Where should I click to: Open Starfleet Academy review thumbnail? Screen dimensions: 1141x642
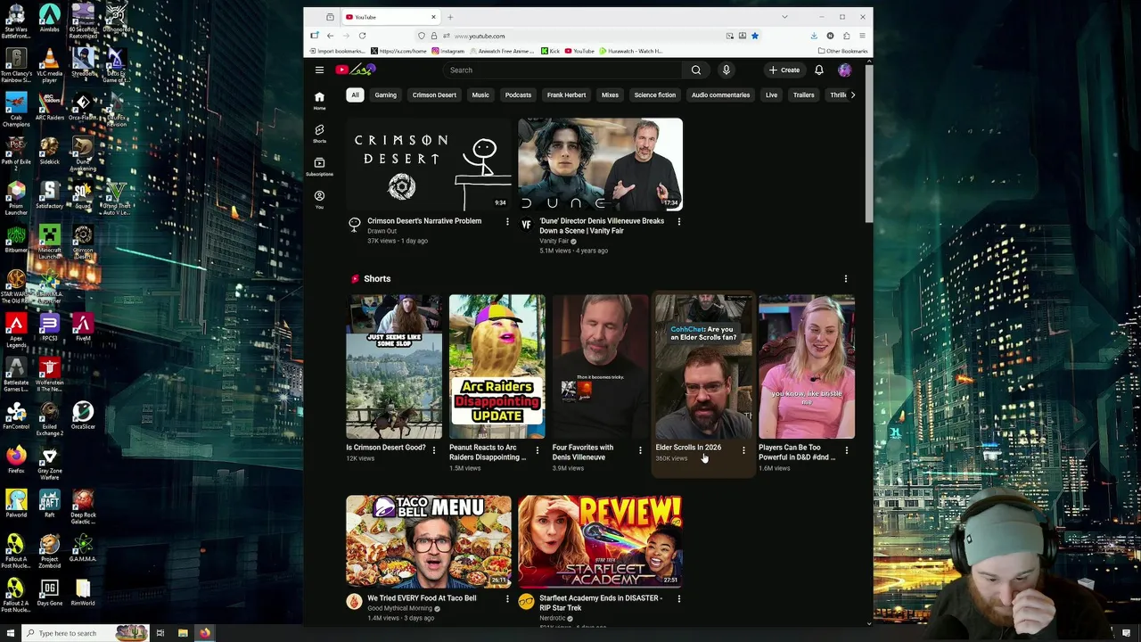601,542
